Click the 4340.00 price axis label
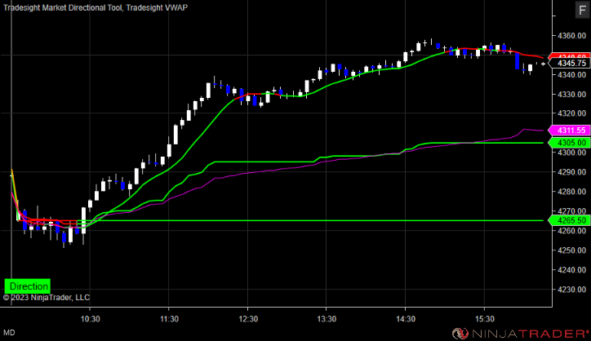The image size is (591, 341). click(x=571, y=74)
